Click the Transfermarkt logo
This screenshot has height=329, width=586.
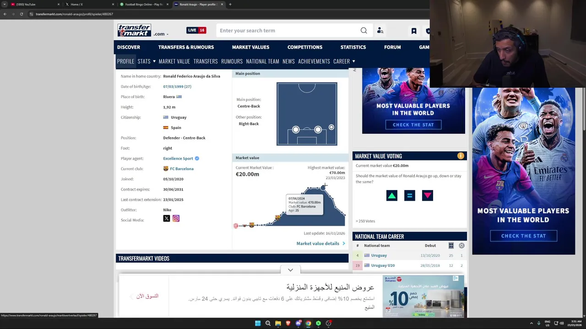134,31
